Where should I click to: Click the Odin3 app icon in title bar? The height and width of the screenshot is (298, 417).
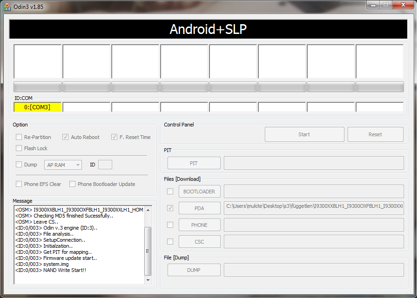coord(7,7)
